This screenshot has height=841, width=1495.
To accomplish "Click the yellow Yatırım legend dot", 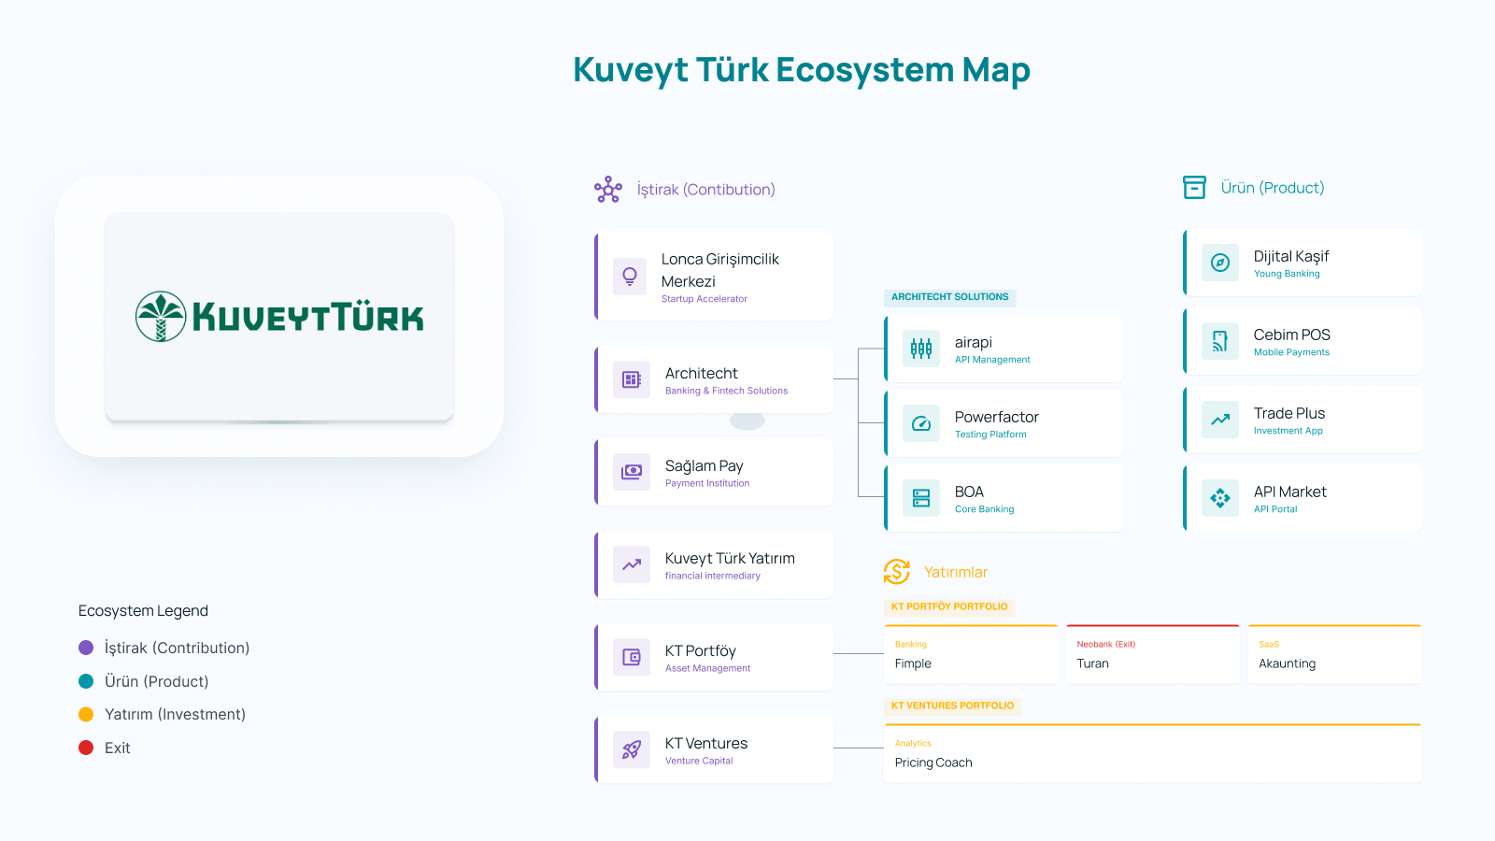I will [86, 714].
